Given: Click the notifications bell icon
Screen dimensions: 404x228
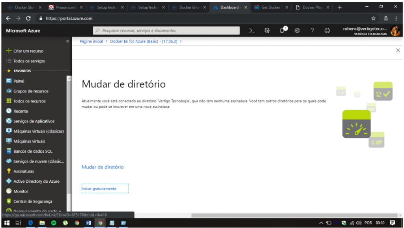Looking at the screenshot, I should pos(282,31).
